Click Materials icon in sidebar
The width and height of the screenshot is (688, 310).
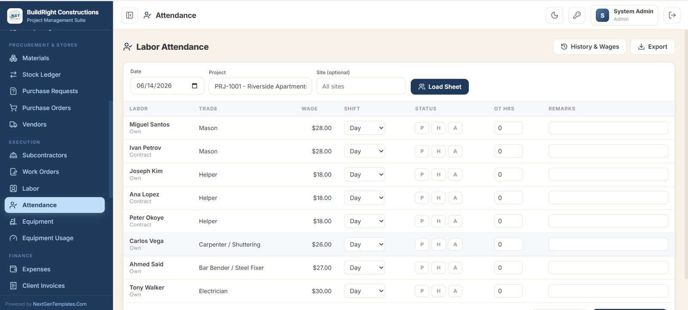click(13, 58)
